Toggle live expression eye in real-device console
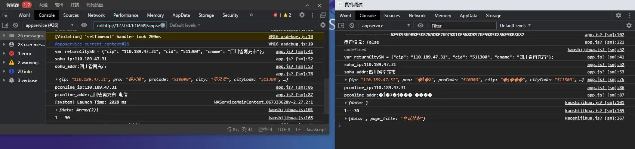 point(420,25)
